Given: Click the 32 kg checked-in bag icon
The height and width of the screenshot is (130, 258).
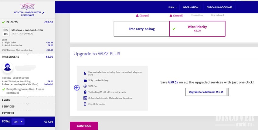Looking at the screenshot, I should pos(85,80).
